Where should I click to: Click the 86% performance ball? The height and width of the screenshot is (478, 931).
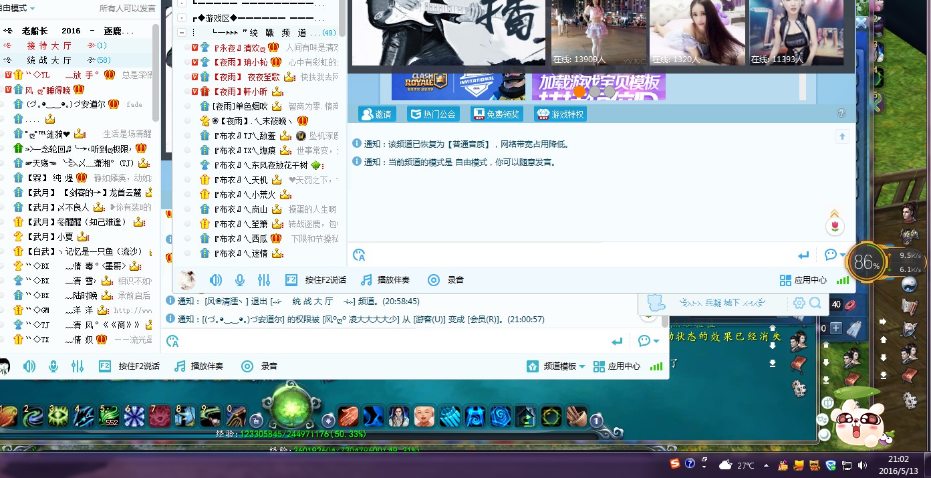(x=866, y=263)
